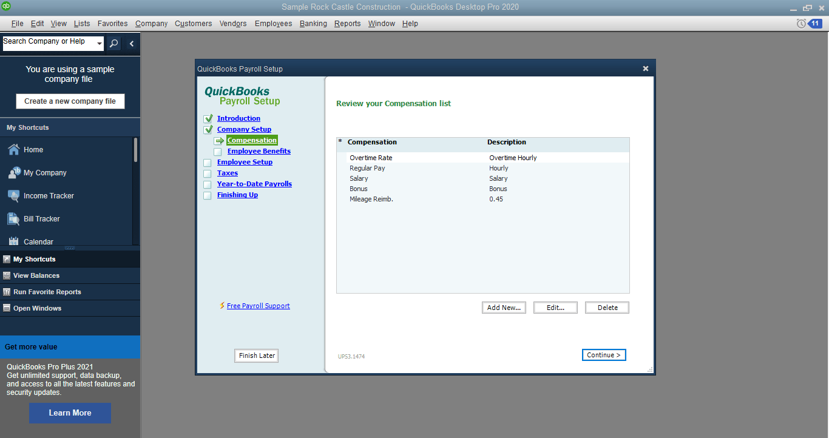Image resolution: width=829 pixels, height=438 pixels.
Task: Open the Vendors menu
Action: tap(234, 24)
